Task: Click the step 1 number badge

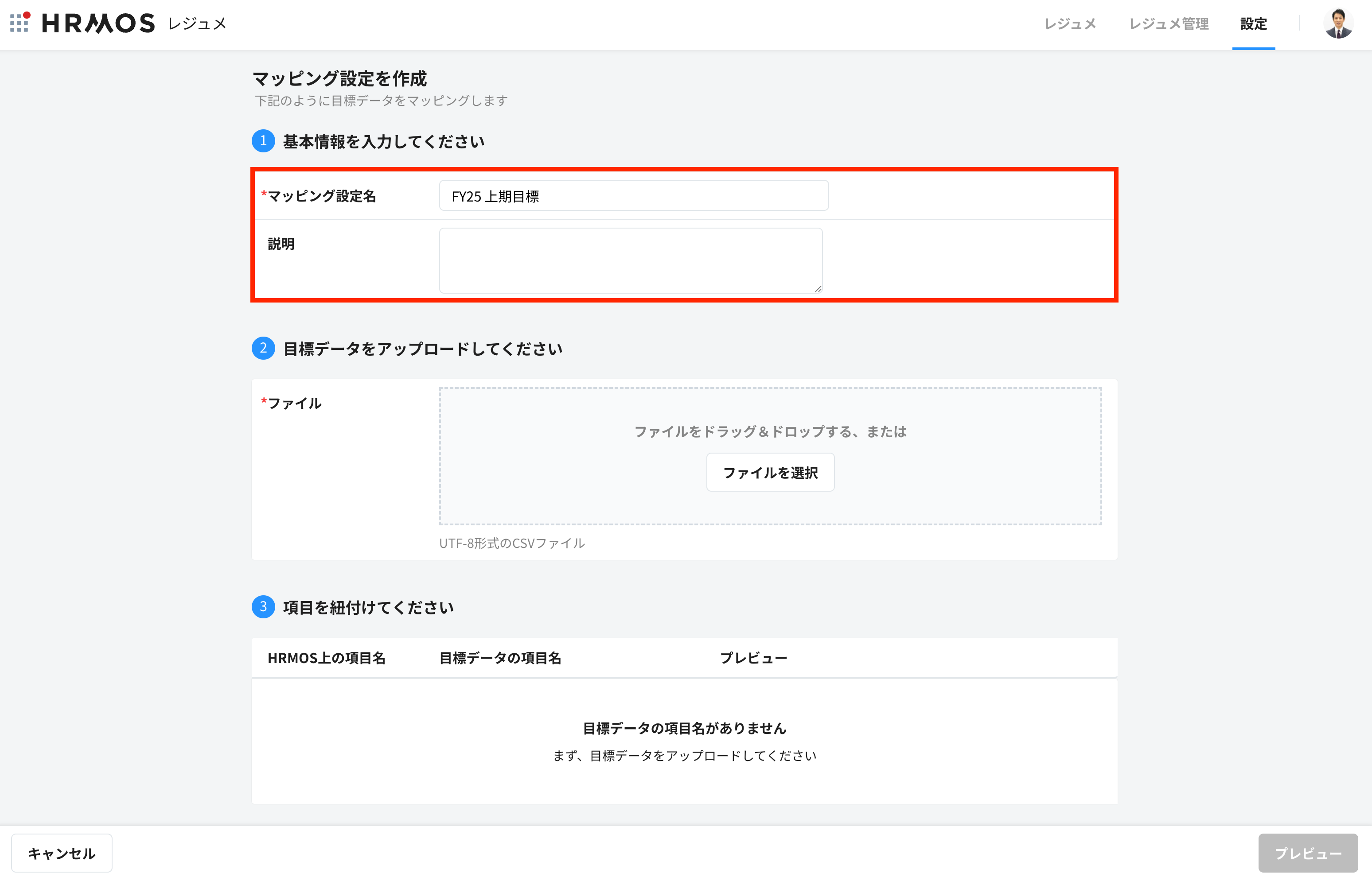Action: 263,141
